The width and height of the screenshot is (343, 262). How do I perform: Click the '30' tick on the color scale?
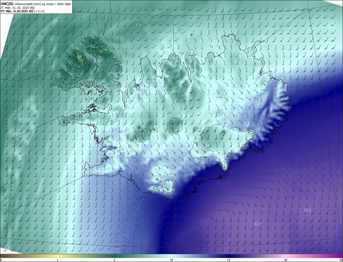[286, 260]
